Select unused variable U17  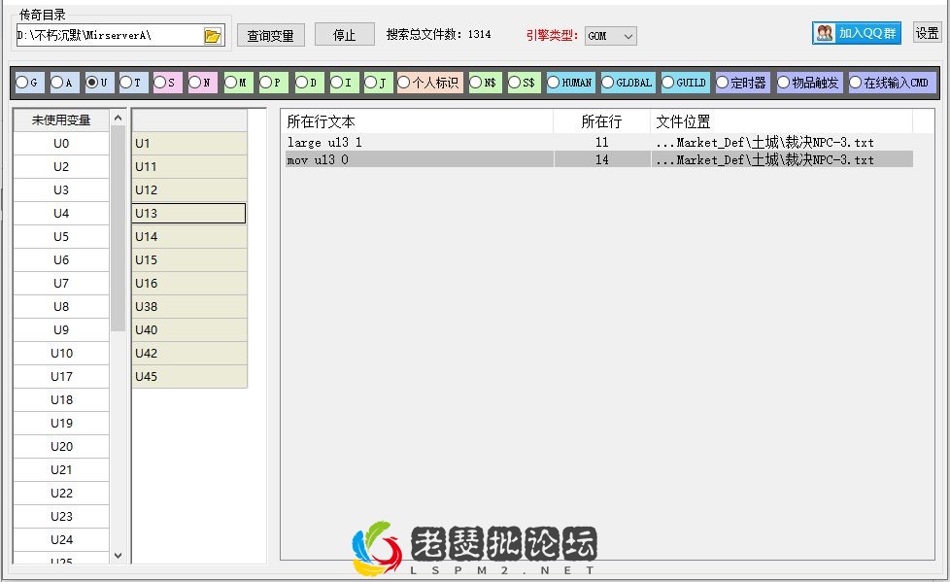pos(61,377)
